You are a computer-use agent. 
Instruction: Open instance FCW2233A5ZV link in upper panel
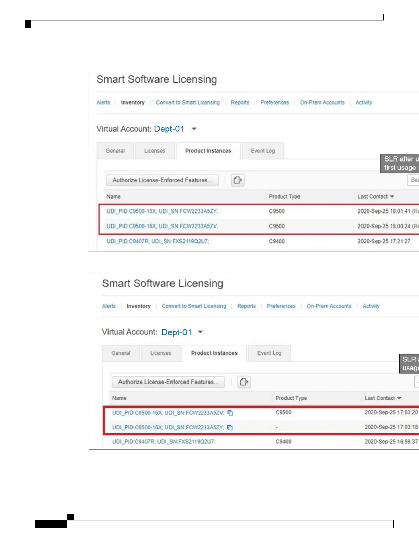tap(162, 226)
